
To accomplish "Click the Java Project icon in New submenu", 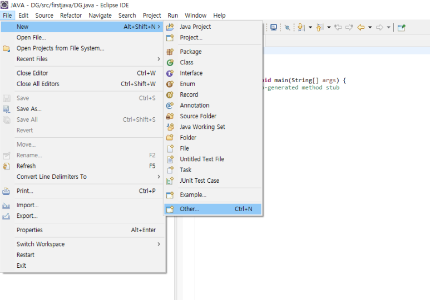I will [x=170, y=27].
